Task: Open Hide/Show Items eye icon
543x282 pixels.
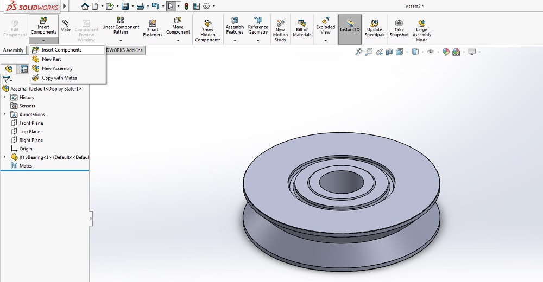Action: pos(431,52)
